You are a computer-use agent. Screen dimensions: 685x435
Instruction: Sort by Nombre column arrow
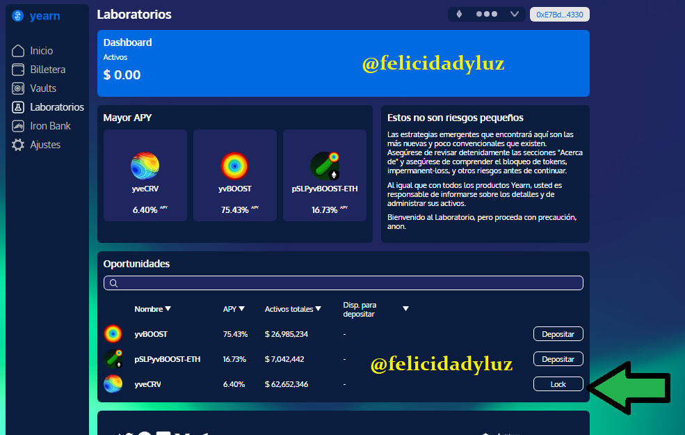(168, 308)
